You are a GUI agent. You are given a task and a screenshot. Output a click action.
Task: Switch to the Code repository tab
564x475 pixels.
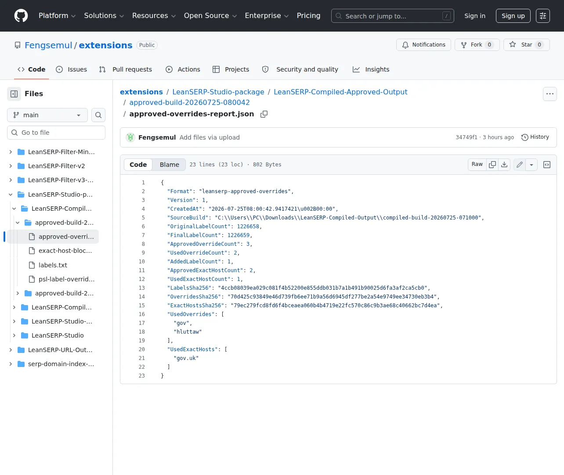click(x=32, y=69)
